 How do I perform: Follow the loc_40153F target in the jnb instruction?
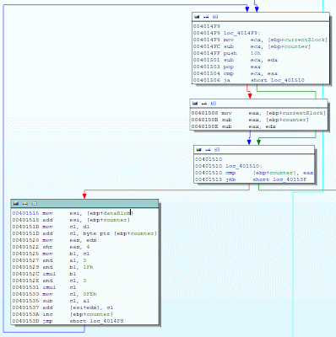click(290, 179)
